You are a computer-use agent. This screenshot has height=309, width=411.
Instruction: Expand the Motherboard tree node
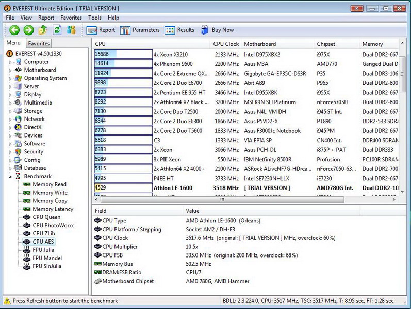pos(9,71)
